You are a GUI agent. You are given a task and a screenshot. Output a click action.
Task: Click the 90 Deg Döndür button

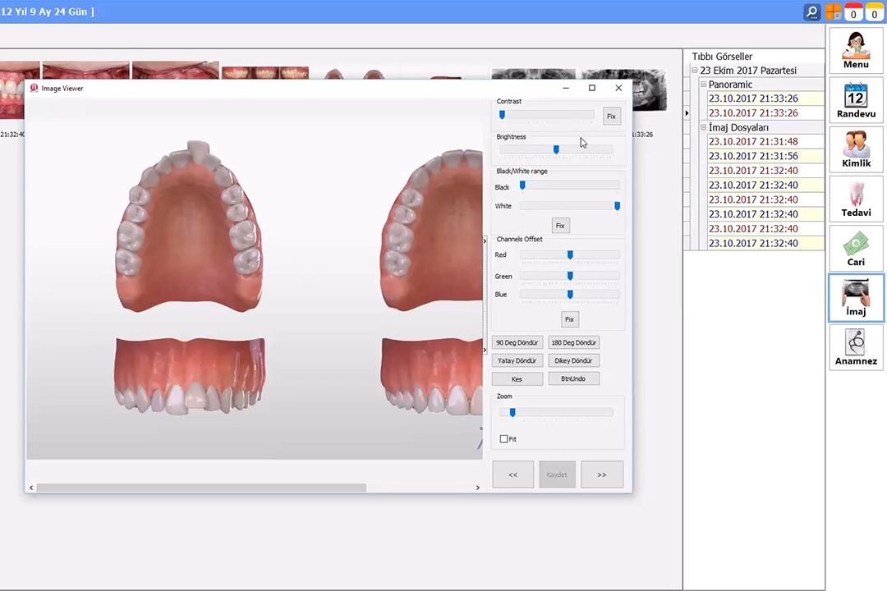[x=517, y=342]
